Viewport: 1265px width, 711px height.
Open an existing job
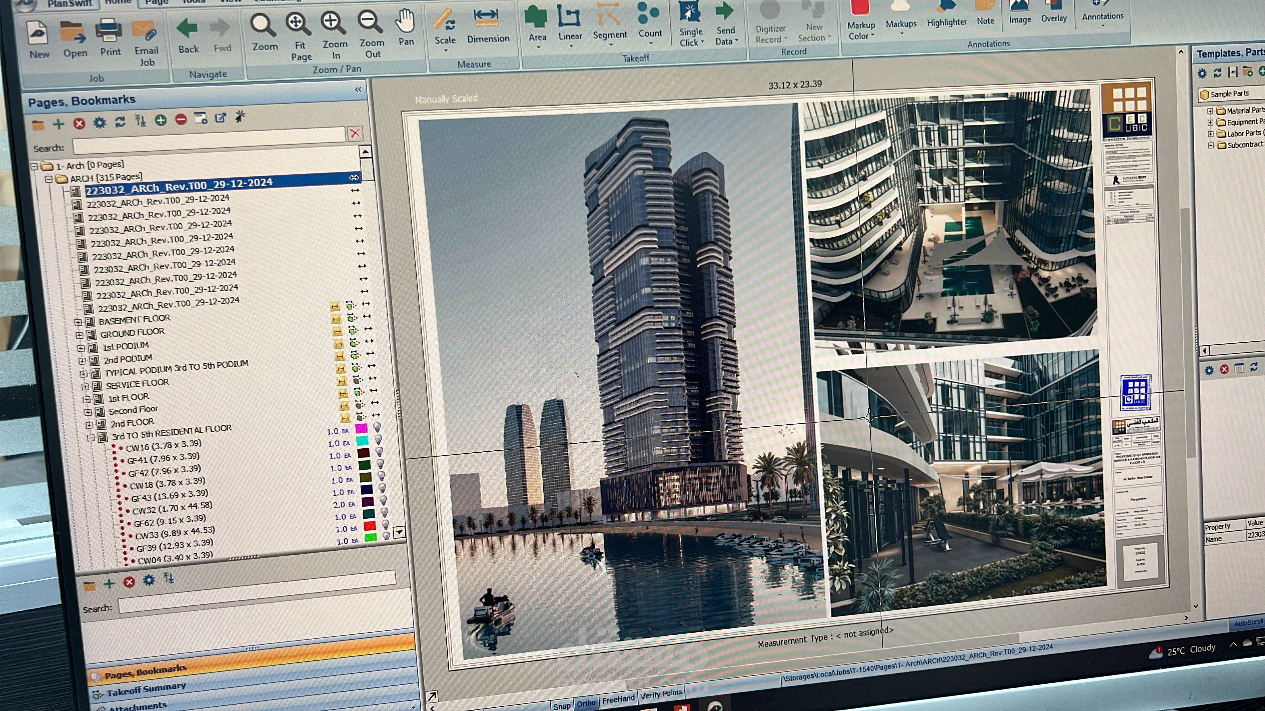click(75, 39)
